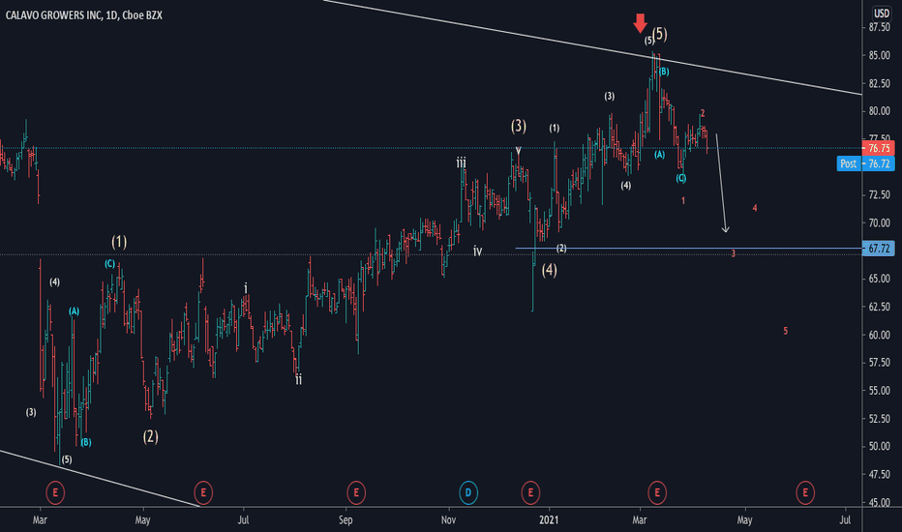This screenshot has height=532, width=902.
Task: Click the CALAVO GROWERS INC chart title
Action: tap(84, 15)
